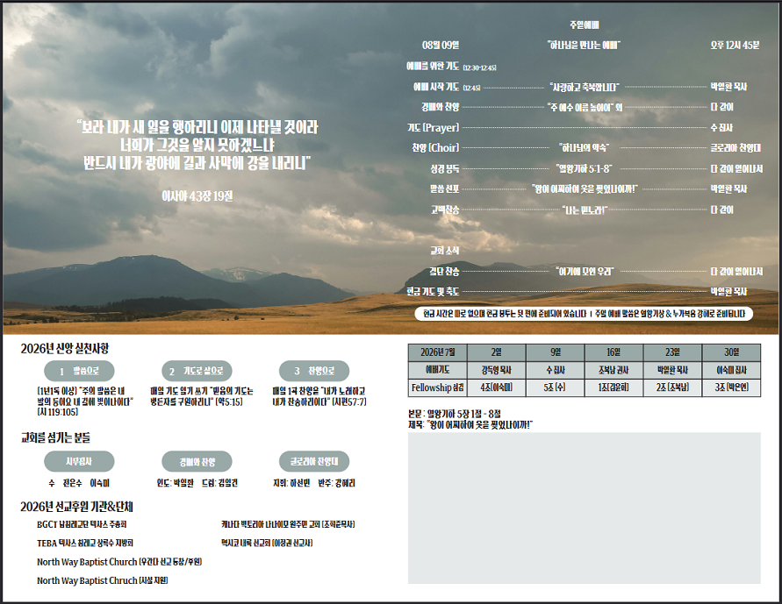Click 'North Way Baptist Church (우간다 선교 동참/후원)'
Screen dimensions: 782x604
point(119,562)
